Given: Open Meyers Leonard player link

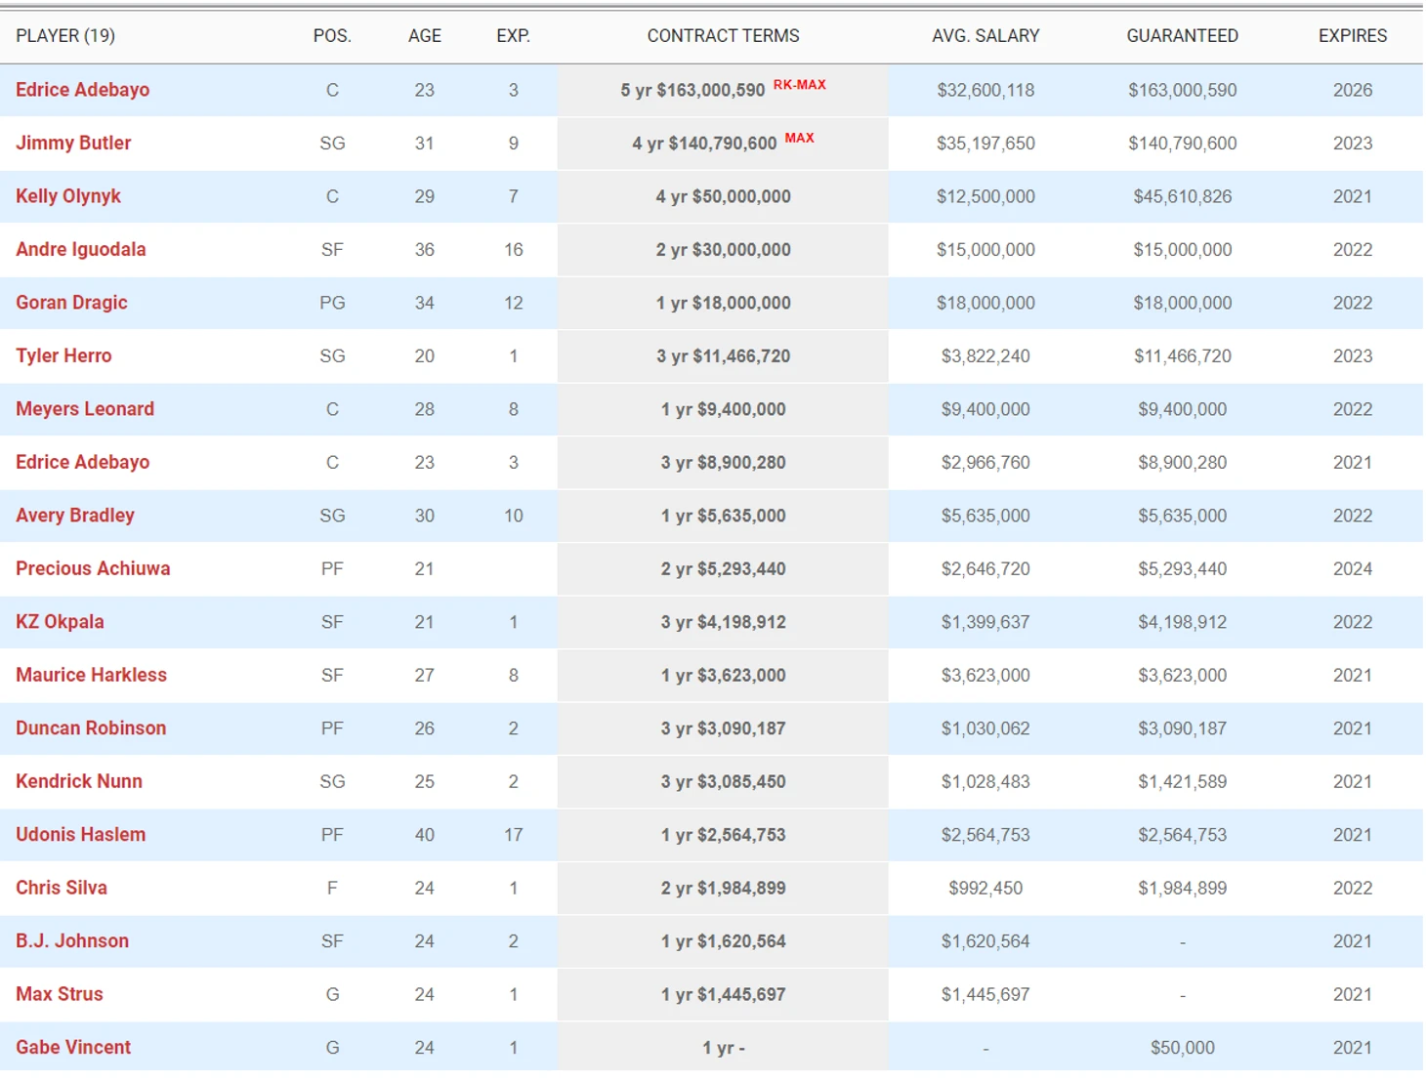Looking at the screenshot, I should coord(85,409).
